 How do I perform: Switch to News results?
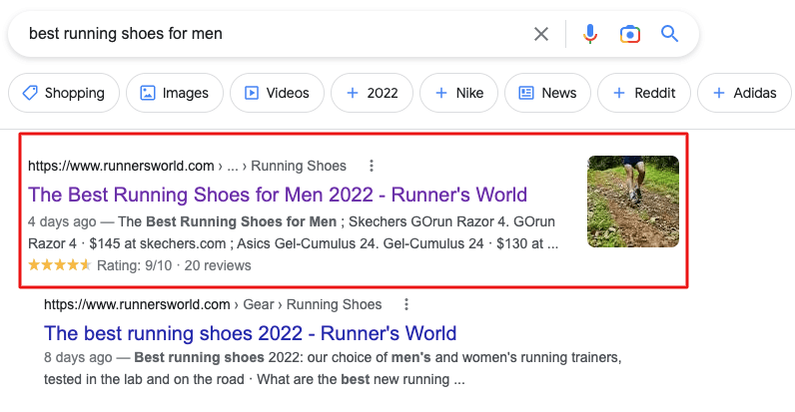click(547, 93)
